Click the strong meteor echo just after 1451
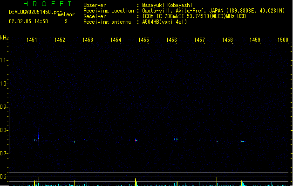The image size is (293, 186). (39, 139)
